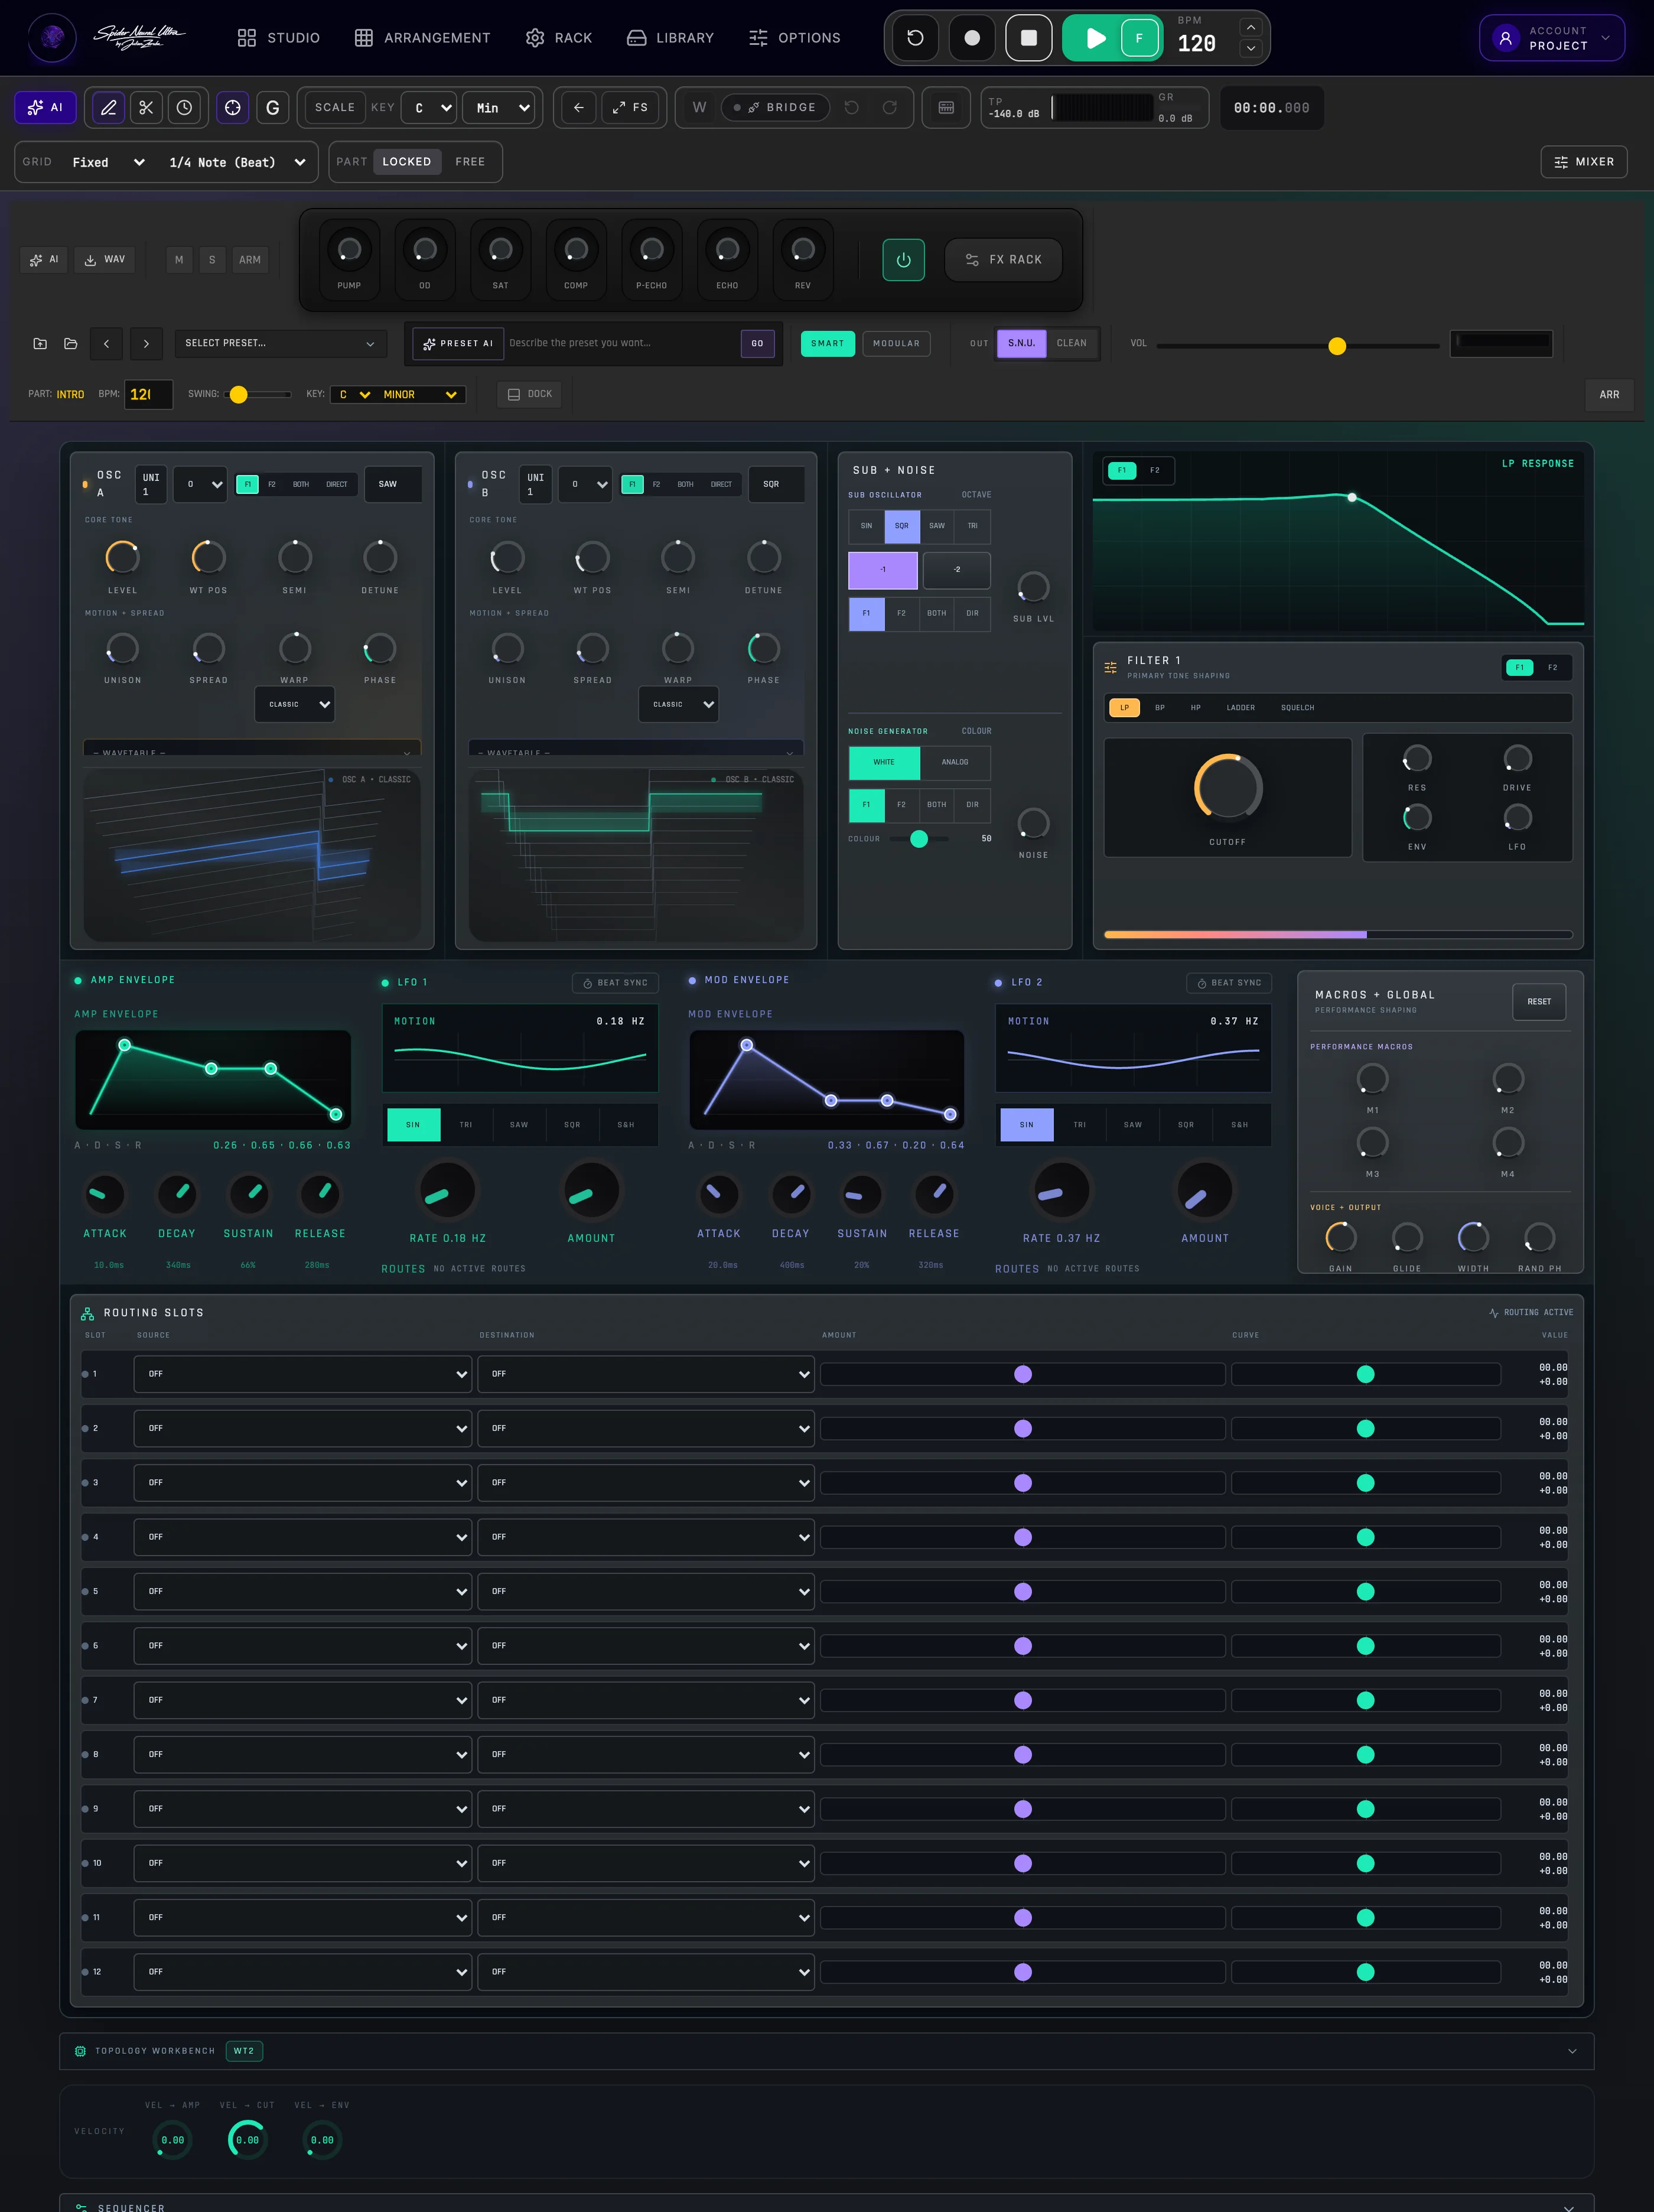Open the ACCOUNT PROJECT menu
Image resolution: width=1654 pixels, height=2212 pixels.
(x=1552, y=38)
